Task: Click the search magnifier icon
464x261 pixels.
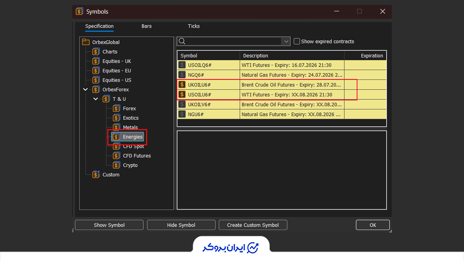Action: (x=182, y=41)
